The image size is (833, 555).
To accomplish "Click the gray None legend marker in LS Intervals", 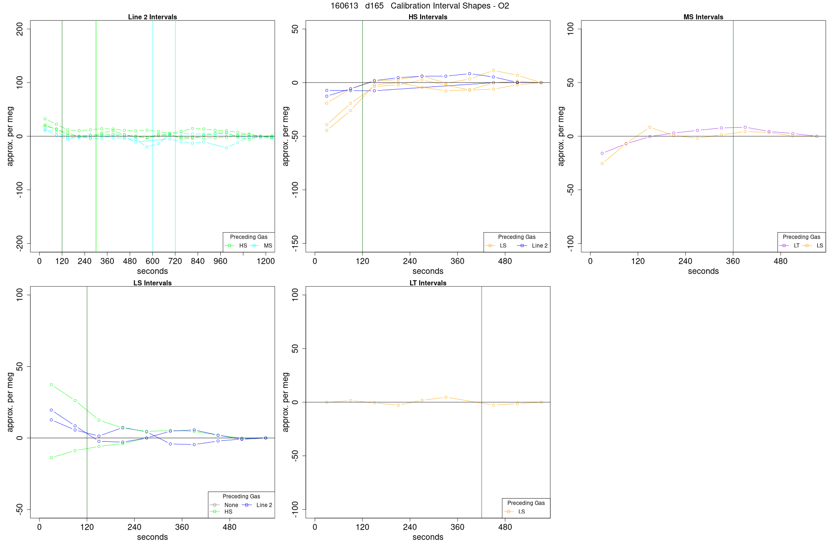I will pos(215,505).
